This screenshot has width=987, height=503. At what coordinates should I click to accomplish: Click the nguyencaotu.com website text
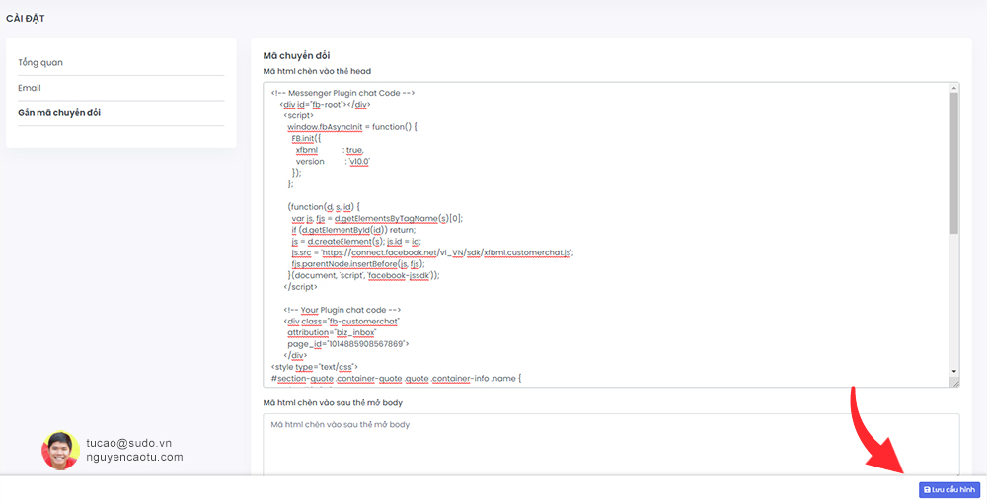point(134,458)
